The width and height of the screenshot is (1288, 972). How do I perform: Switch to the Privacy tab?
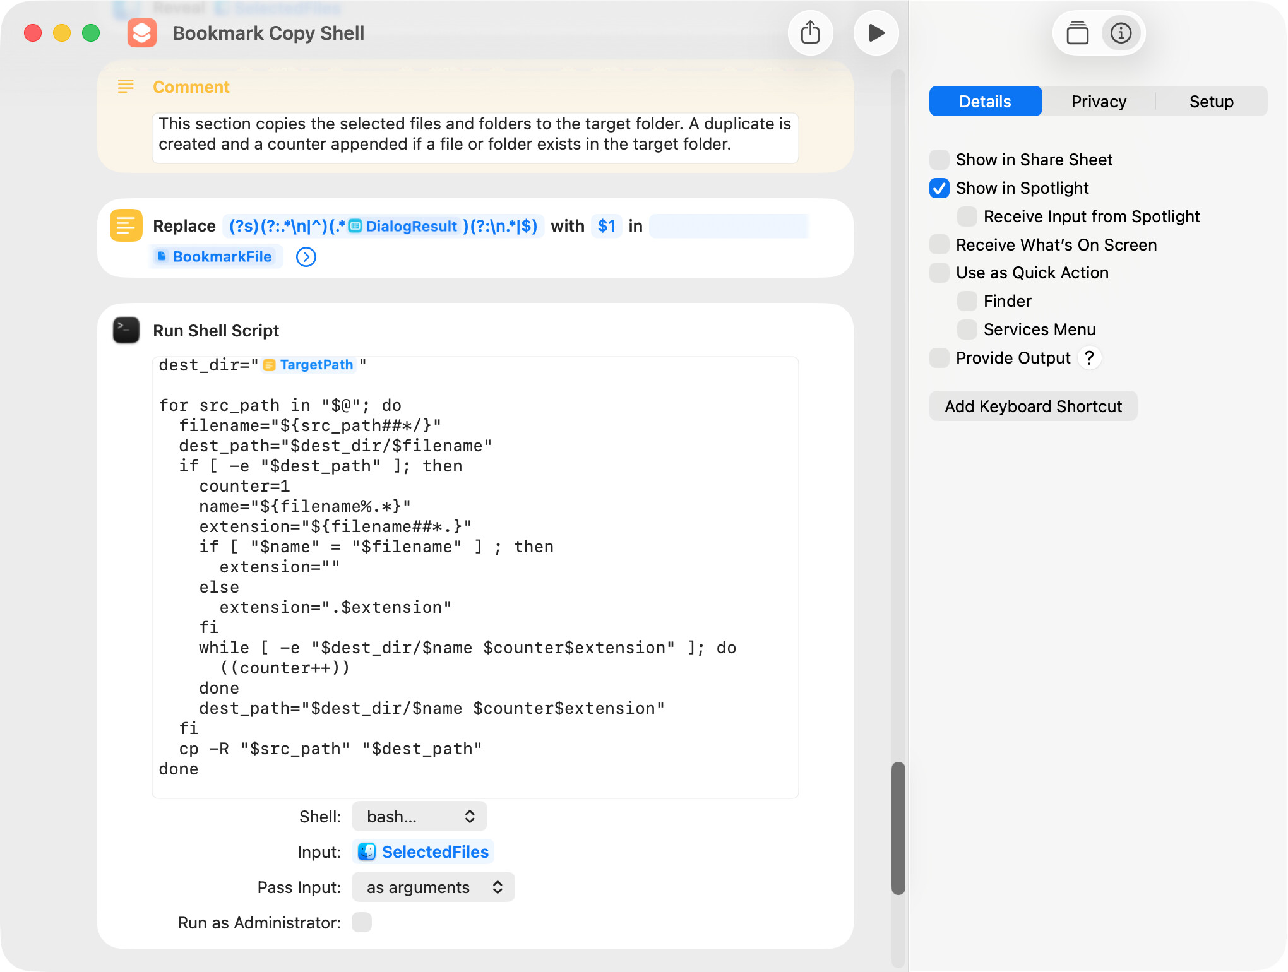(1099, 102)
